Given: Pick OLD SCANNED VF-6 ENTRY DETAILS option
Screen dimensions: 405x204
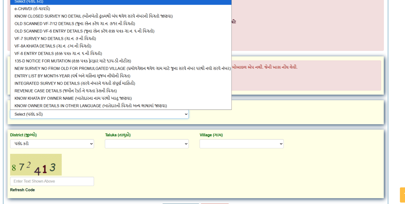Looking at the screenshot, I should click(x=84, y=31).
